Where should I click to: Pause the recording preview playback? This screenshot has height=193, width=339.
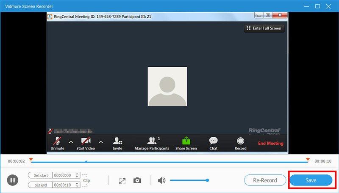[13, 180]
